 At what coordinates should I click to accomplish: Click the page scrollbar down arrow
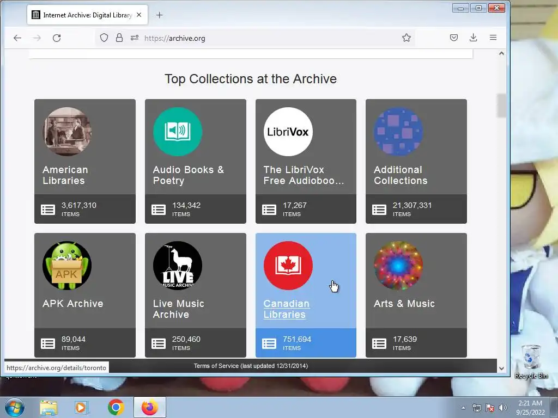(x=501, y=368)
